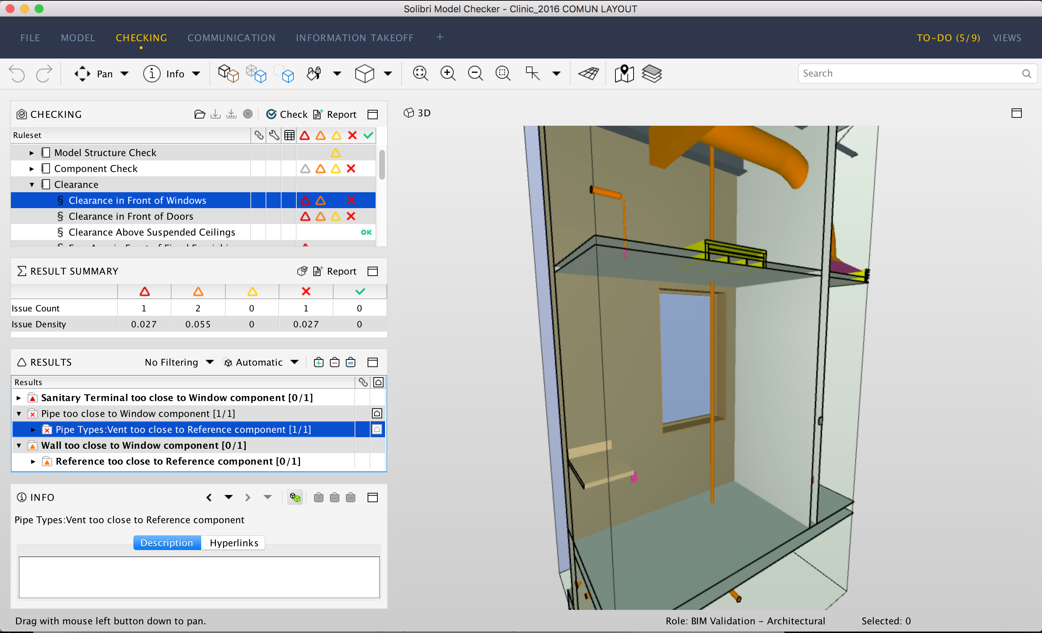Activate the Info tool icon
Screen dimensions: 1042x633
(x=152, y=73)
